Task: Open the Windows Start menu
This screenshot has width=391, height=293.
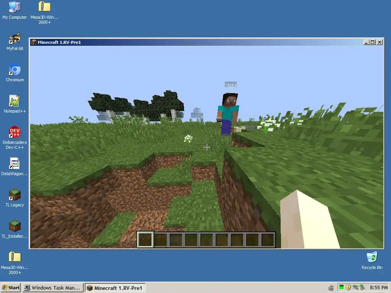Action: tap(11, 288)
